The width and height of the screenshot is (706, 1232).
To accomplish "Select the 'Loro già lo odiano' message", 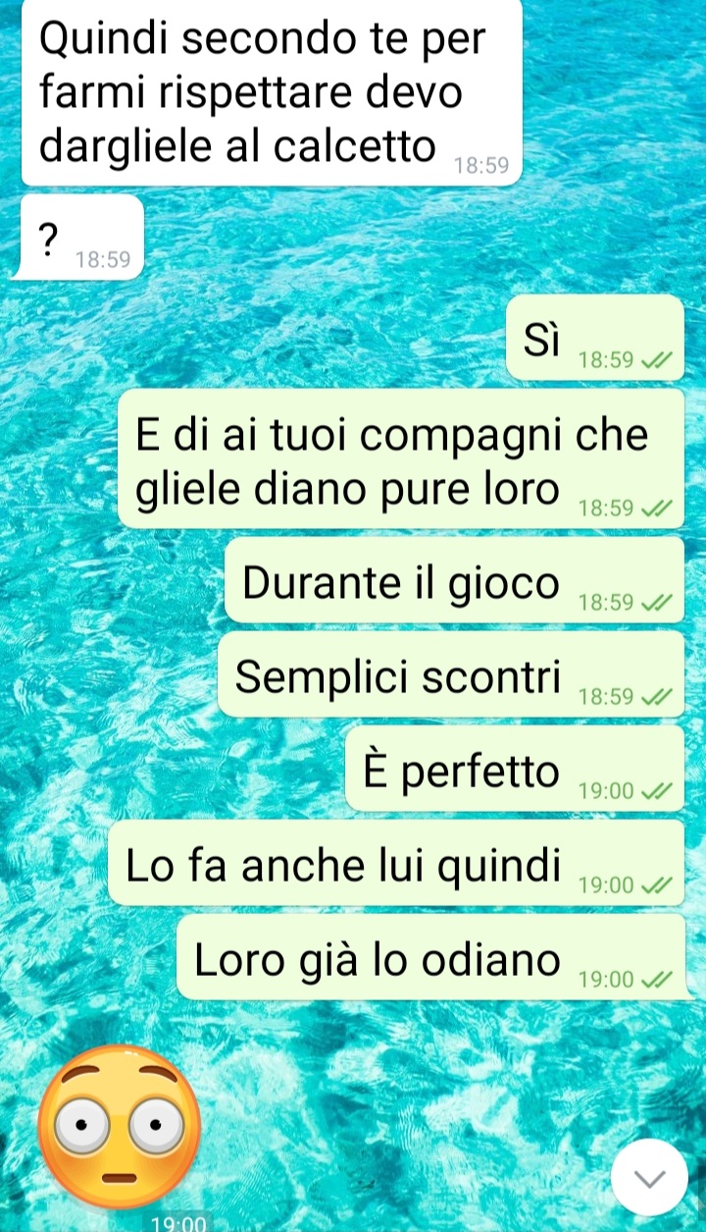I will [431, 957].
